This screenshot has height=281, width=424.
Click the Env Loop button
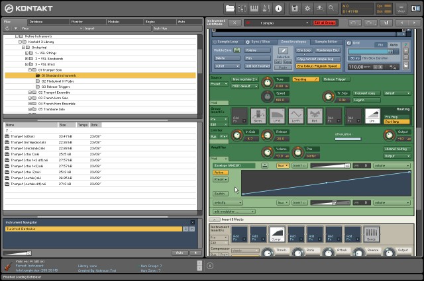(x=304, y=50)
